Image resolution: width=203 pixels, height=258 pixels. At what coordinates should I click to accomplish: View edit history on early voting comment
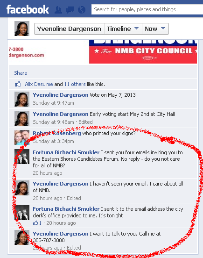click(x=85, y=122)
